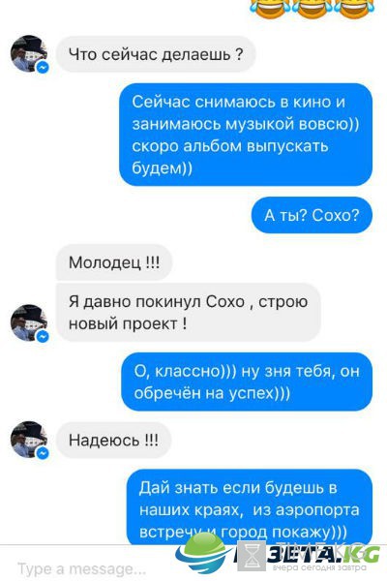Tap the first laughing emoji at the top
387x581 pixels.
coord(270,8)
